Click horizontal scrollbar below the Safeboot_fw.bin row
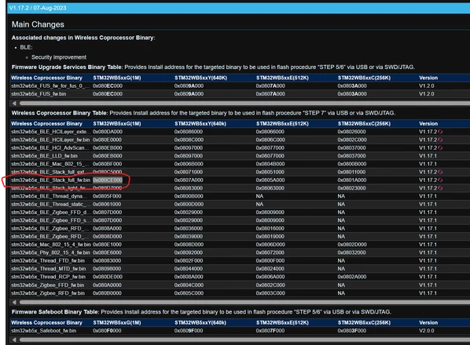This screenshot has width=470, height=345. [244, 340]
